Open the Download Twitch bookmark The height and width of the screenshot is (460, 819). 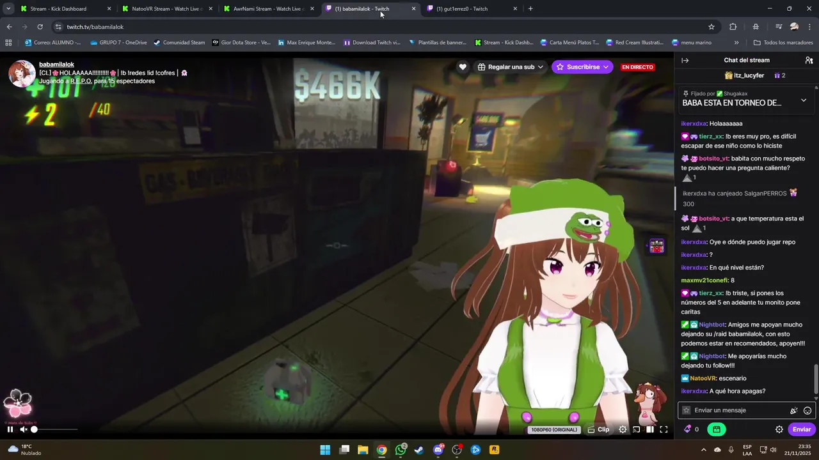click(372, 43)
